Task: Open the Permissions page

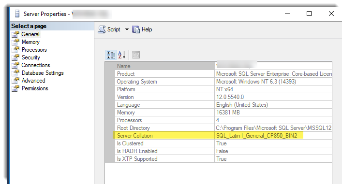Action: [35, 88]
